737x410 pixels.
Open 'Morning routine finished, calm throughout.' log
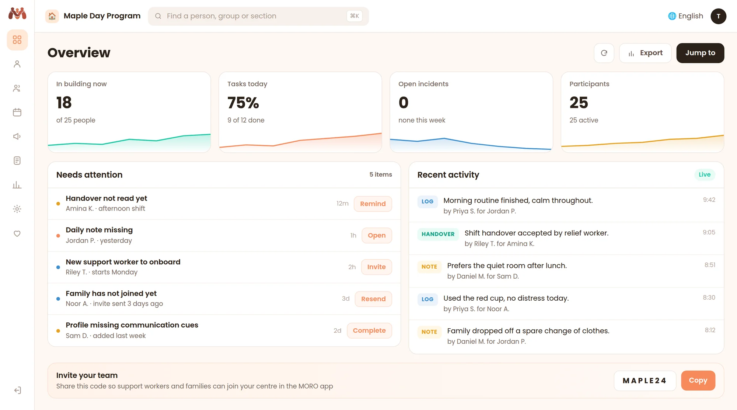coord(566,205)
